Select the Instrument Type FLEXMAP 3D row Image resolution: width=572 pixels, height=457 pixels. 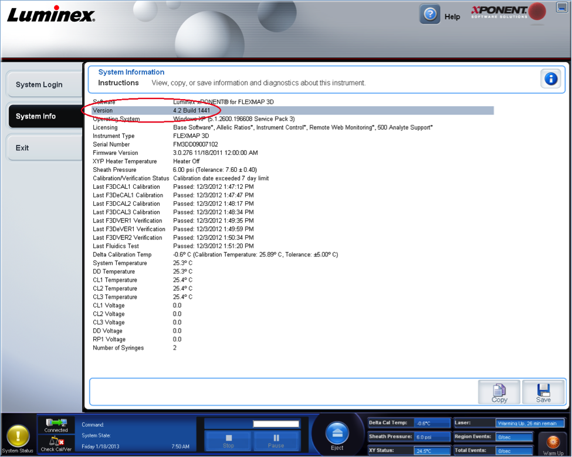click(293, 136)
